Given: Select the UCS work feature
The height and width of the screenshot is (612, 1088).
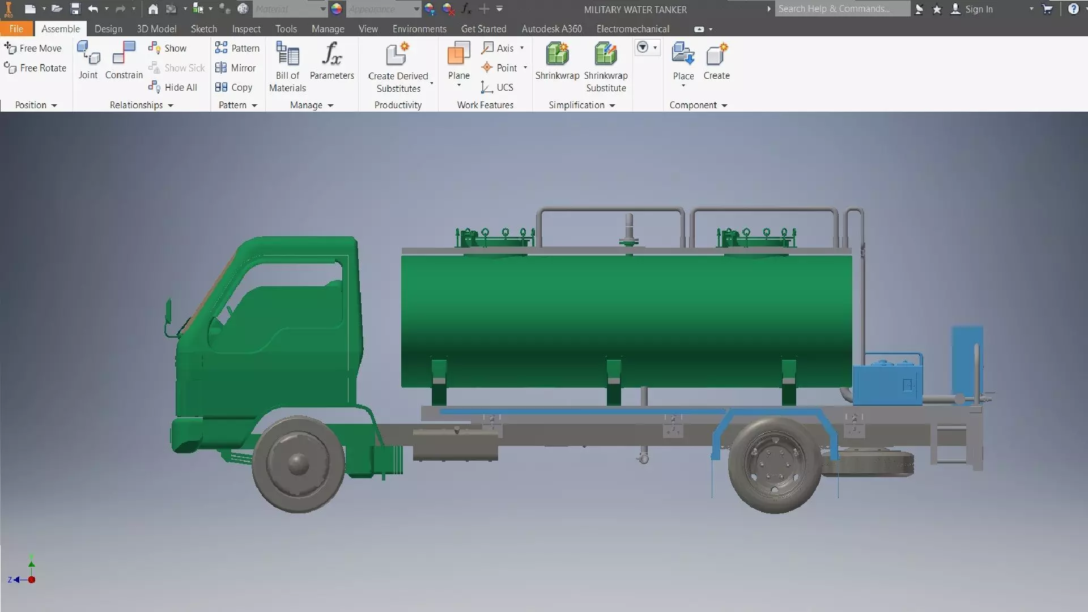Looking at the screenshot, I should click(497, 87).
